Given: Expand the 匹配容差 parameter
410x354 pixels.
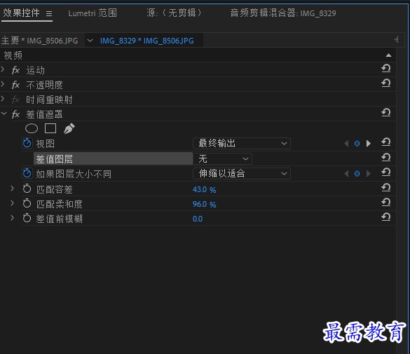Looking at the screenshot, I should pyautogui.click(x=12, y=189).
